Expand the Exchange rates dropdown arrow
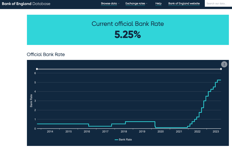Image resolution: width=232 pixels, height=148 pixels. 147,4
